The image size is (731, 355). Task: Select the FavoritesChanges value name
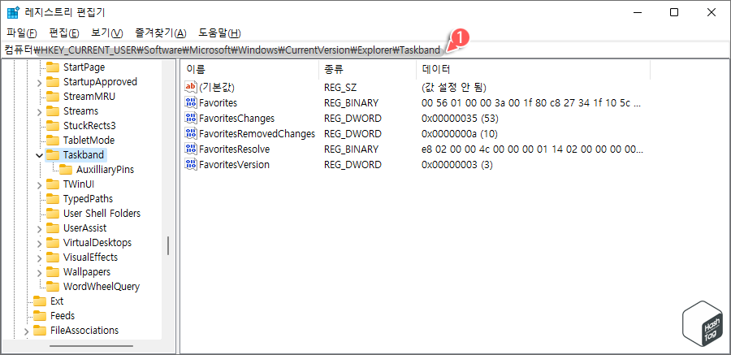pos(237,118)
